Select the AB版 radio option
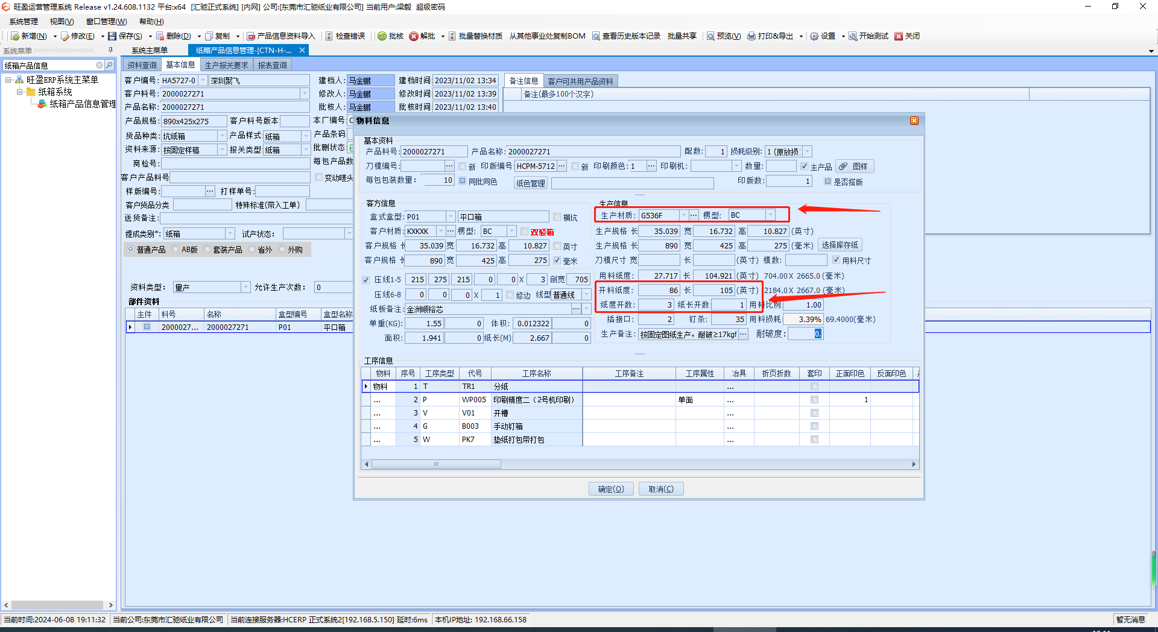 [x=176, y=249]
